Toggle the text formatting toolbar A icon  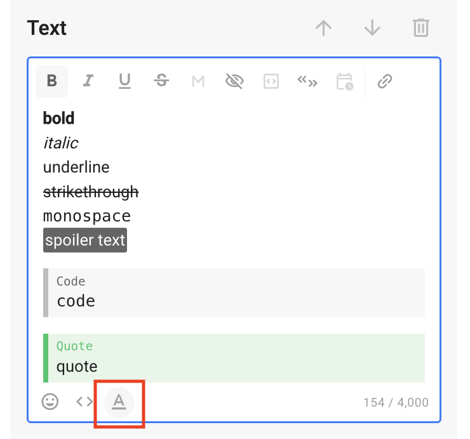point(119,402)
